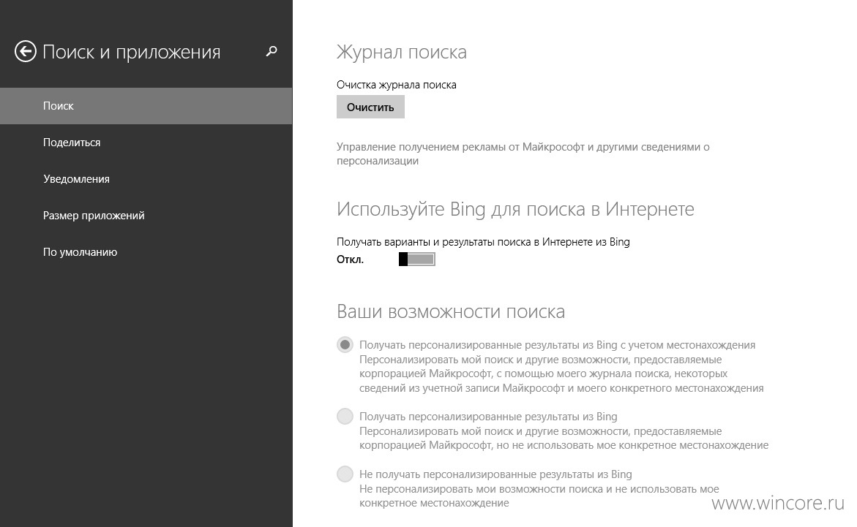Click the Откл. switch status label

(x=351, y=259)
